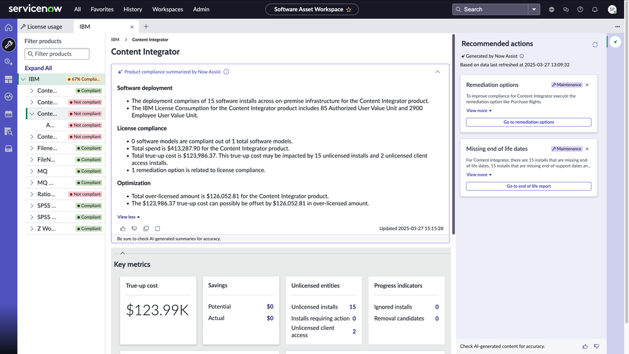Show info for Generated by Now Assist
629x354 pixels.
pyautogui.click(x=521, y=56)
